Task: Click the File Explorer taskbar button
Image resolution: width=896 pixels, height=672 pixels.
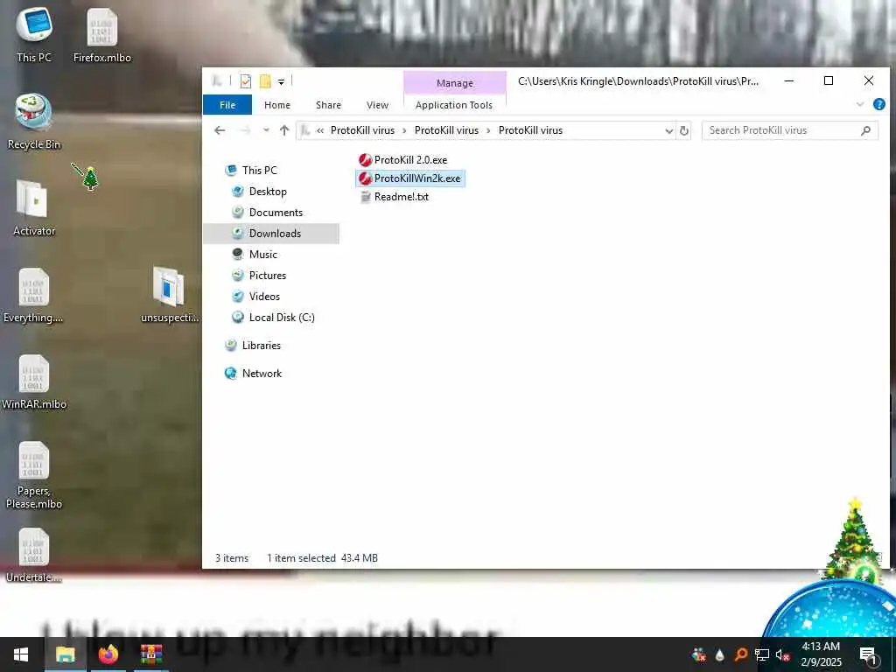Action: coord(65,654)
